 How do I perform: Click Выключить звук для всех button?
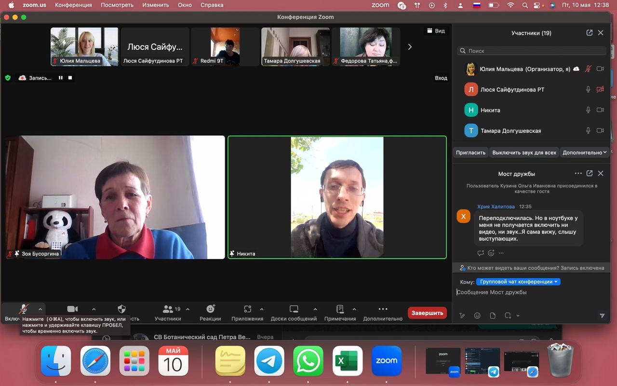pyautogui.click(x=524, y=152)
